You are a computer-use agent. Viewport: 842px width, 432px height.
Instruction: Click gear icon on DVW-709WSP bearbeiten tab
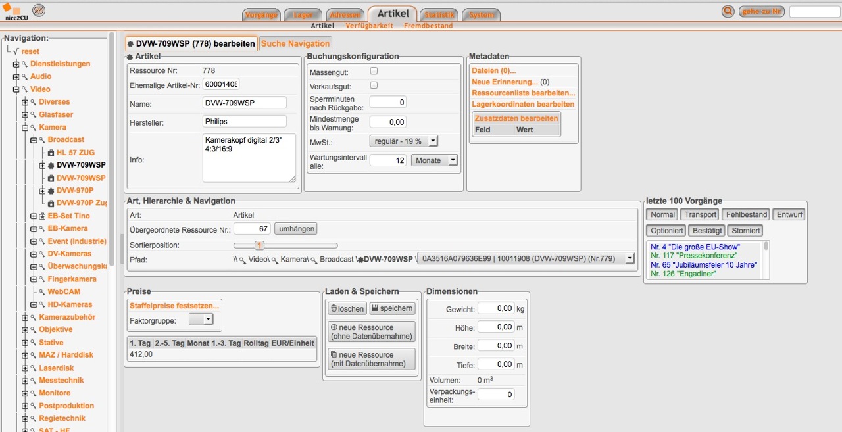point(130,44)
